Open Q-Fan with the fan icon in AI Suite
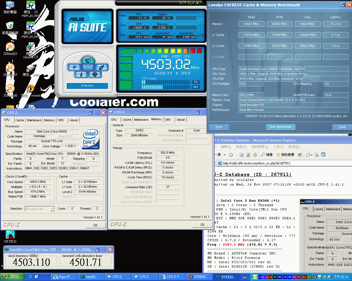The height and width of the screenshot is (281, 352). click(95, 74)
